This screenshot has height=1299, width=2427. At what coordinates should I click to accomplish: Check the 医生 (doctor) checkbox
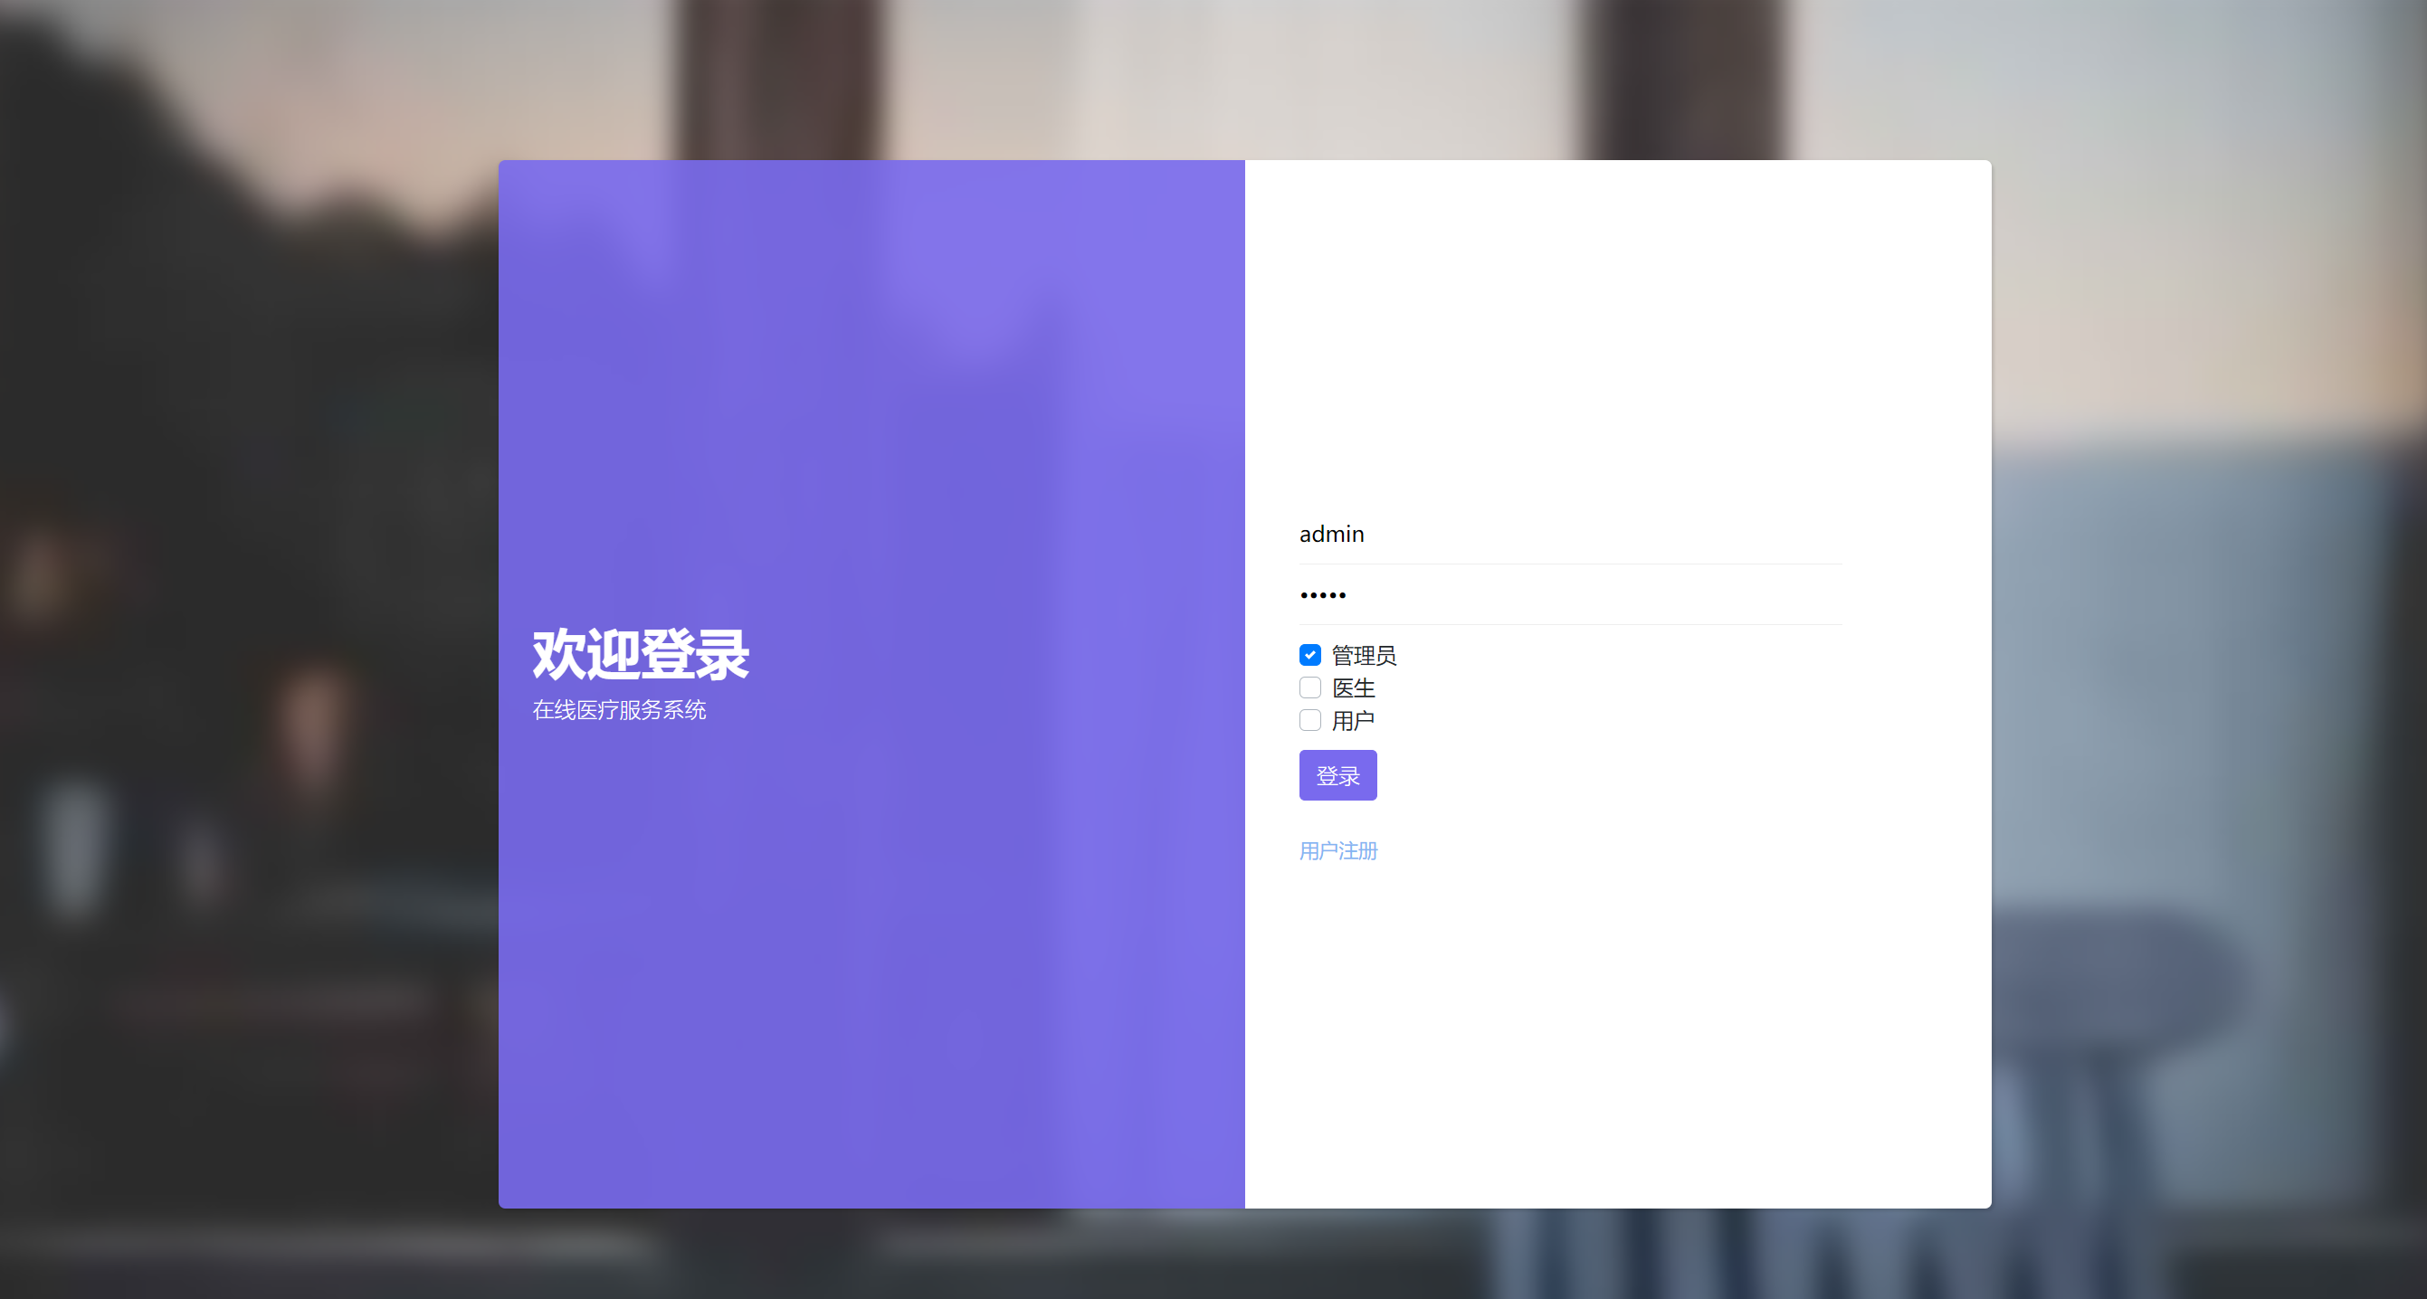coord(1309,687)
